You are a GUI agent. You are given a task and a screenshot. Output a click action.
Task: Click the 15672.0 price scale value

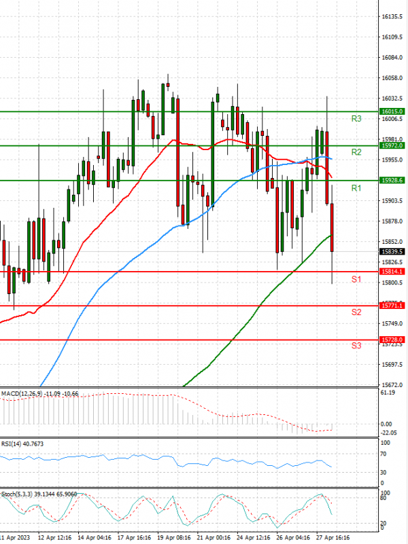[x=392, y=385]
